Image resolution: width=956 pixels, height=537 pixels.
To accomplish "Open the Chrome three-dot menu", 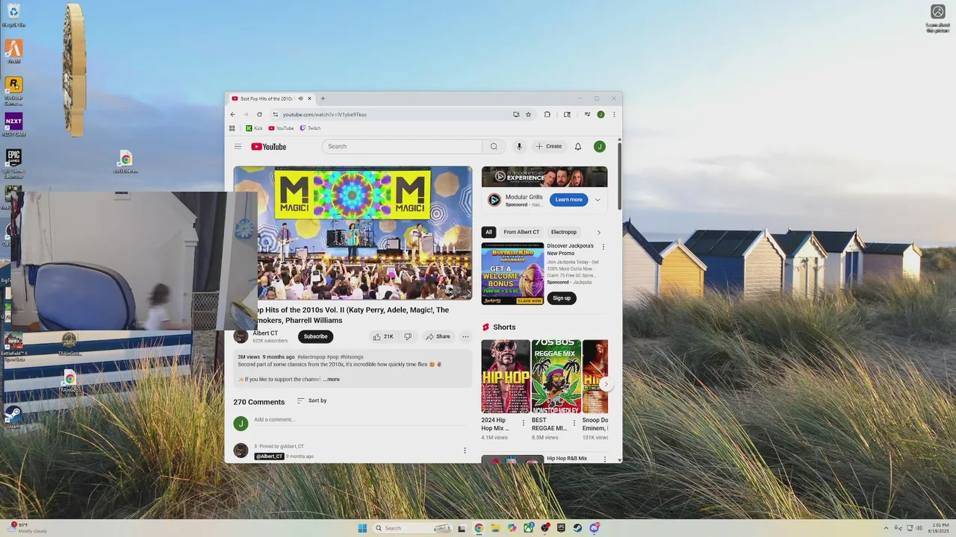I will 614,114.
